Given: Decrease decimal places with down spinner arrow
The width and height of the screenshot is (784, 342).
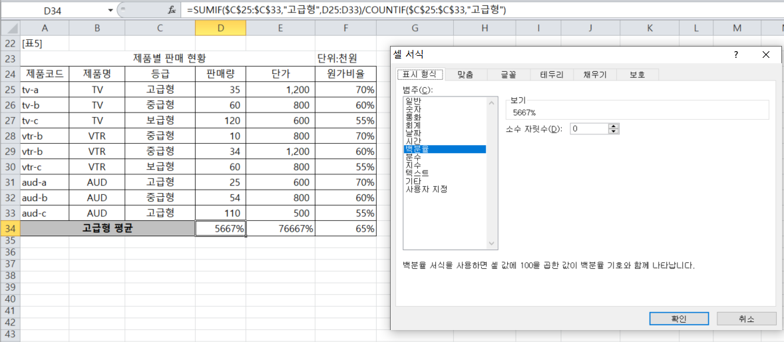Looking at the screenshot, I should click(x=614, y=131).
